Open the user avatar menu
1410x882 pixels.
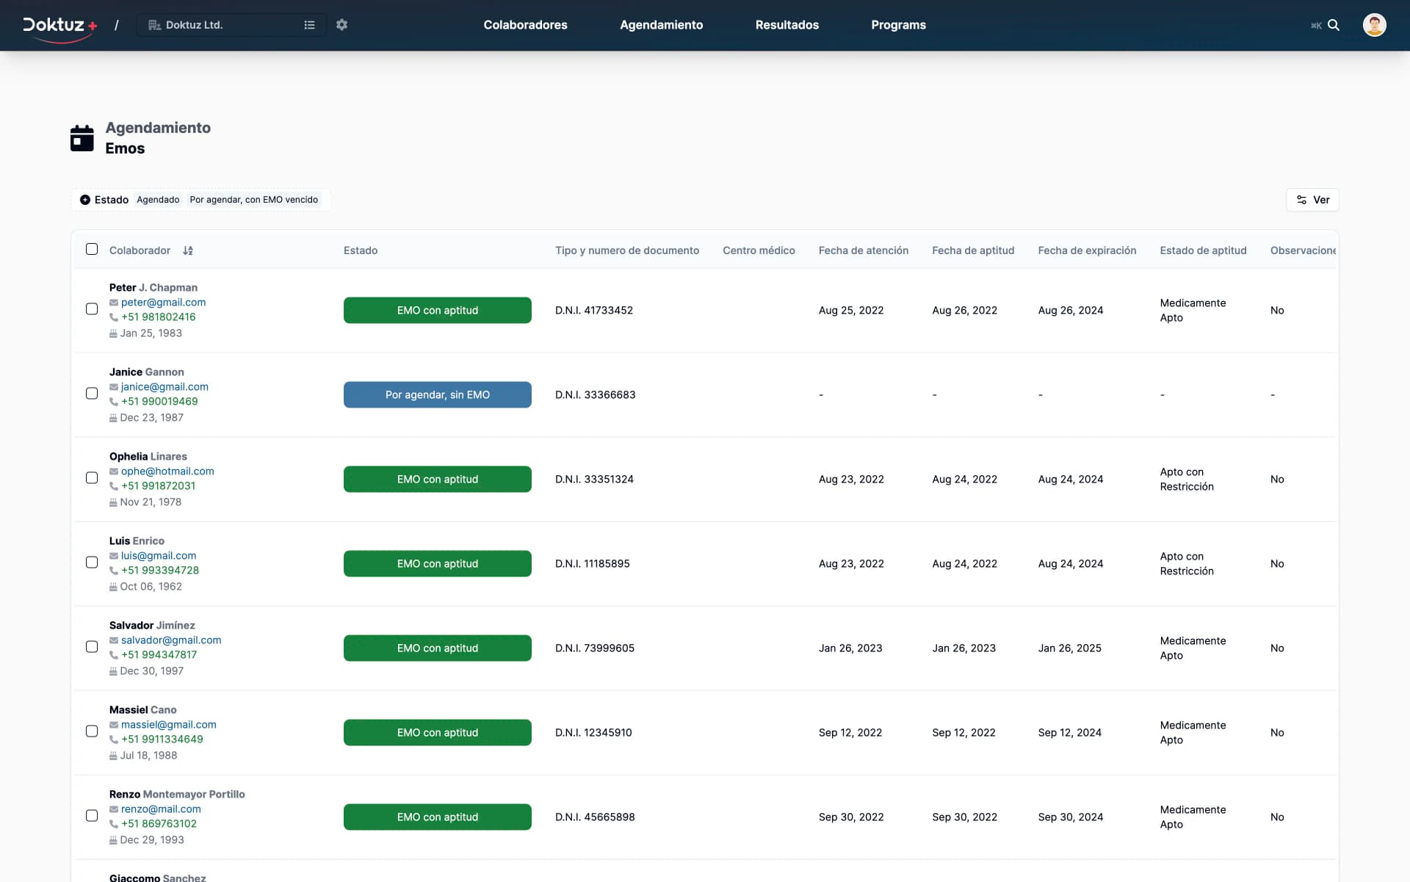(x=1374, y=25)
